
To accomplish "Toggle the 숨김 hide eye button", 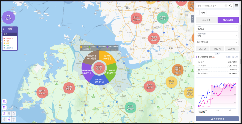I will tap(4, 107).
